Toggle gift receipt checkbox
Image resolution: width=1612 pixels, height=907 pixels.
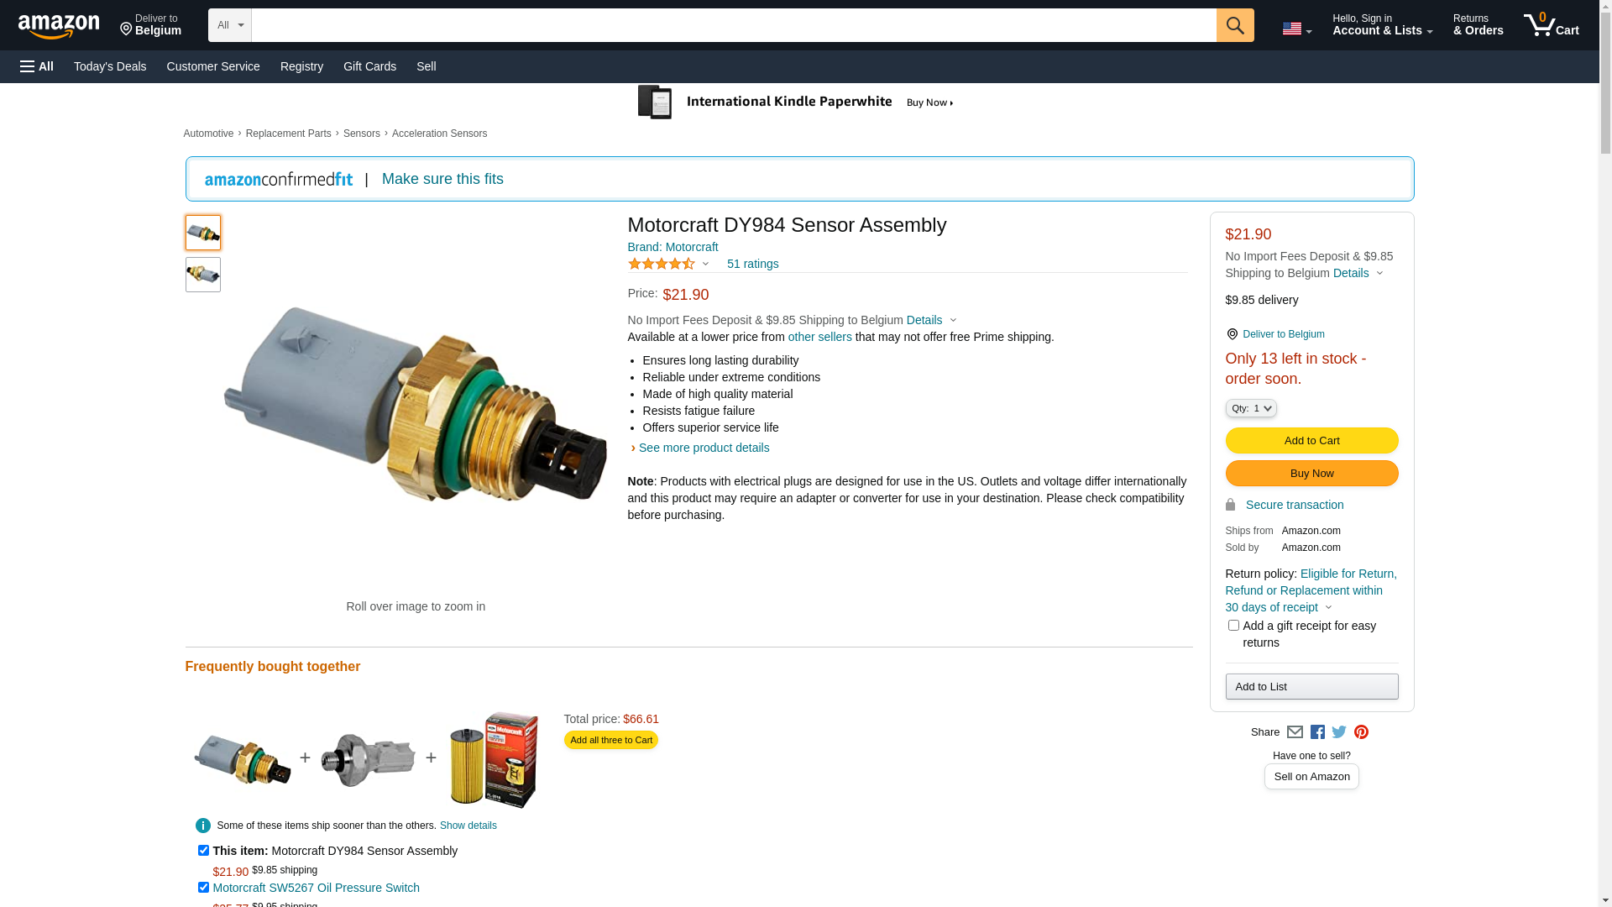[1233, 626]
